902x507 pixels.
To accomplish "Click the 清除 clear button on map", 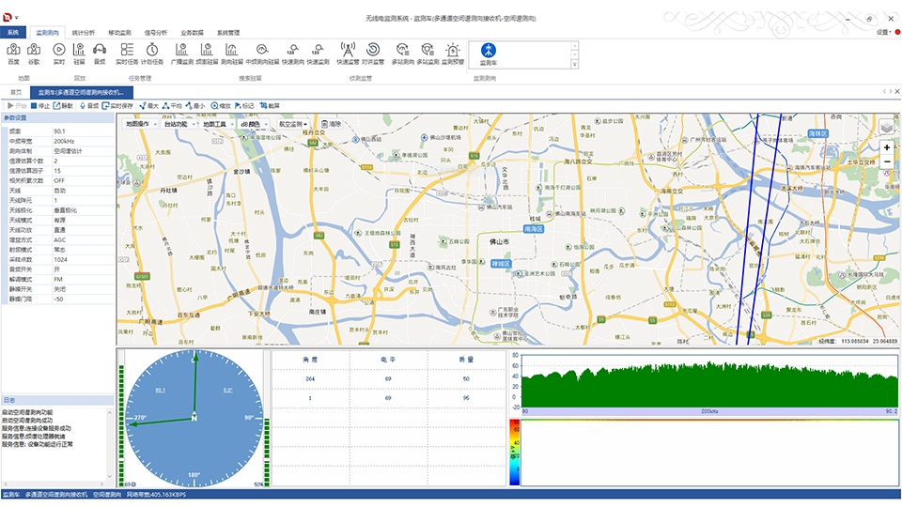I will [x=332, y=123].
